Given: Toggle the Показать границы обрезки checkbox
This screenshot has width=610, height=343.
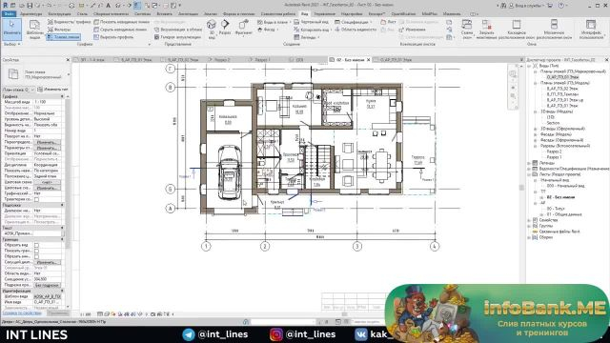Looking at the screenshot, I should click(x=36, y=251).
